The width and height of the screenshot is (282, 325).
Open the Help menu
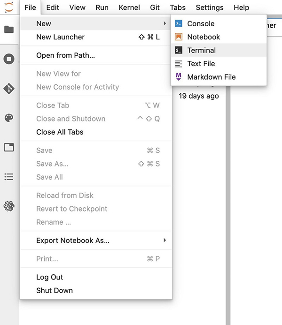tap(241, 8)
